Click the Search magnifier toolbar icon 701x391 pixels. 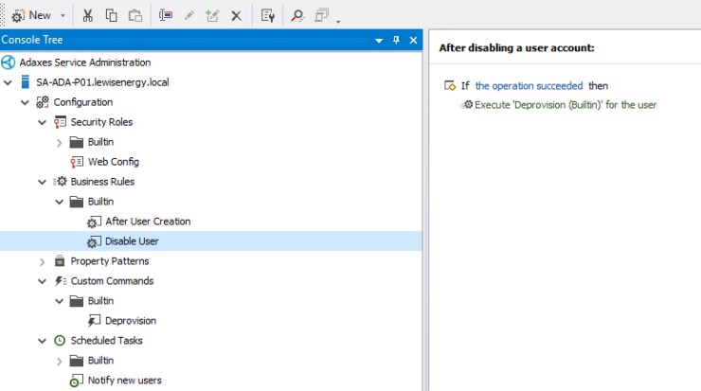click(x=297, y=16)
